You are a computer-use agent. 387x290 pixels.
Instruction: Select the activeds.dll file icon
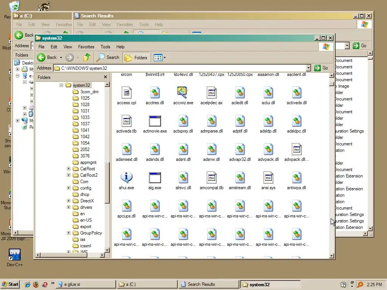point(296,93)
